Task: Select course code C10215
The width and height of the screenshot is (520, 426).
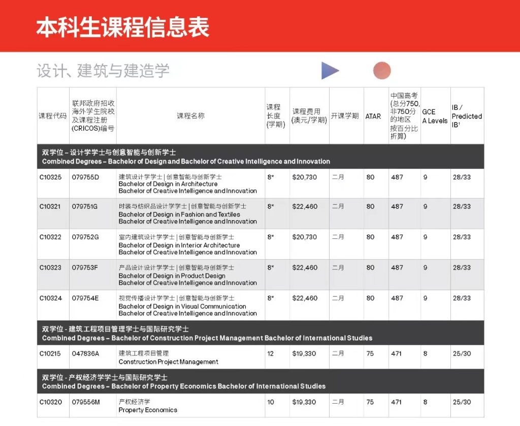Action: [51, 354]
